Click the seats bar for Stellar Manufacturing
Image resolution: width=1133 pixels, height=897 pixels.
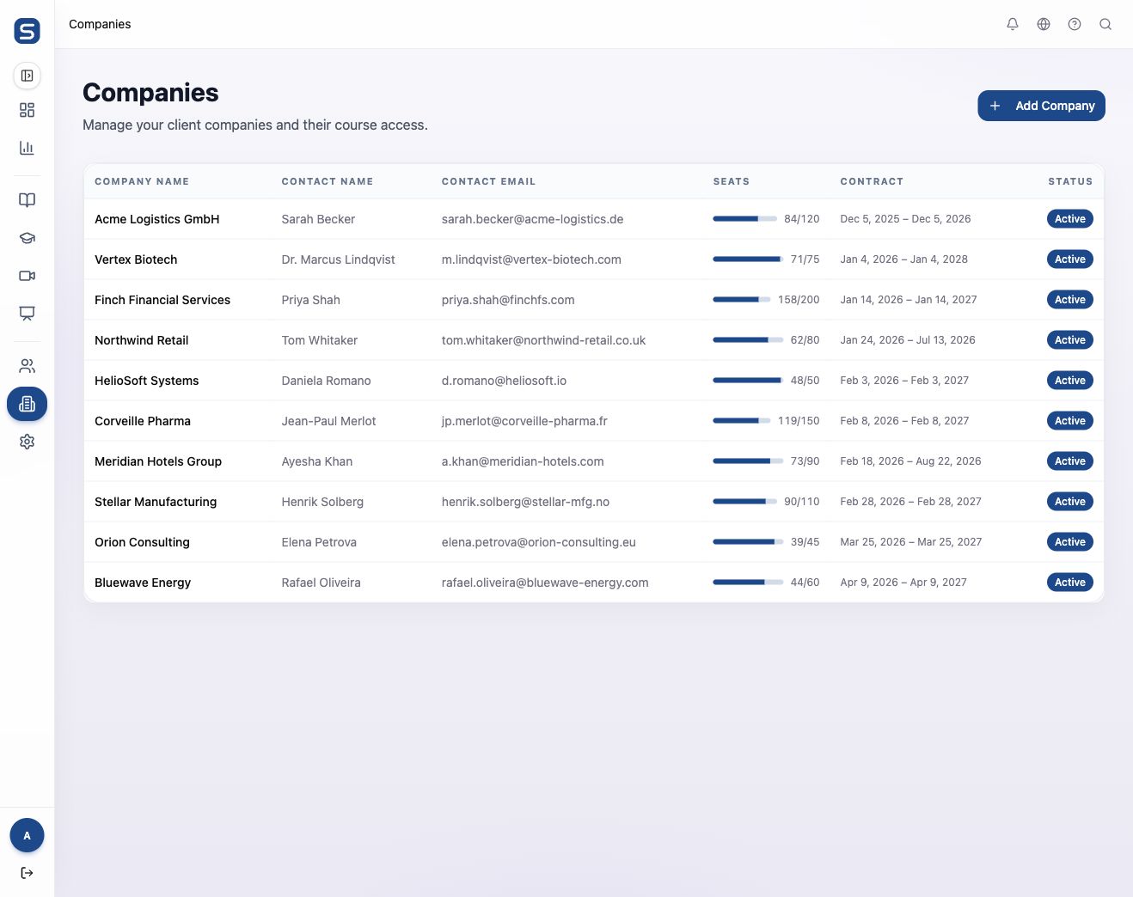coord(745,502)
